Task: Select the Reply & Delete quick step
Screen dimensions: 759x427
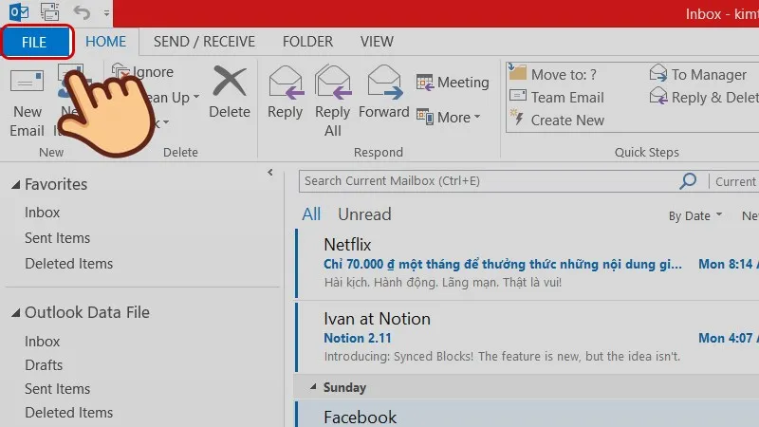Action: [x=704, y=98]
